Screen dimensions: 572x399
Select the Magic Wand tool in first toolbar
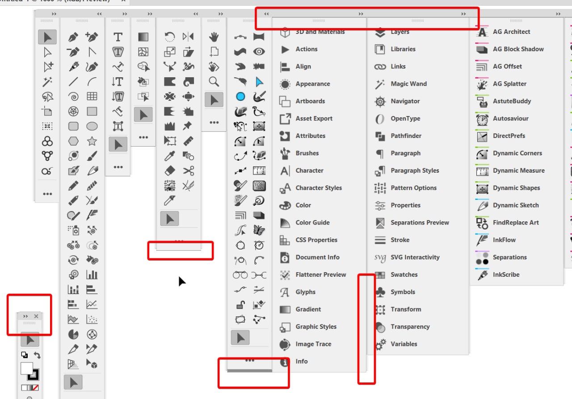pyautogui.click(x=47, y=82)
